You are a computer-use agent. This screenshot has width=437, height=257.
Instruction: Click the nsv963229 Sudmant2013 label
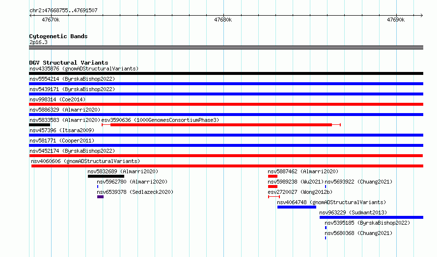pyautogui.click(x=353, y=212)
